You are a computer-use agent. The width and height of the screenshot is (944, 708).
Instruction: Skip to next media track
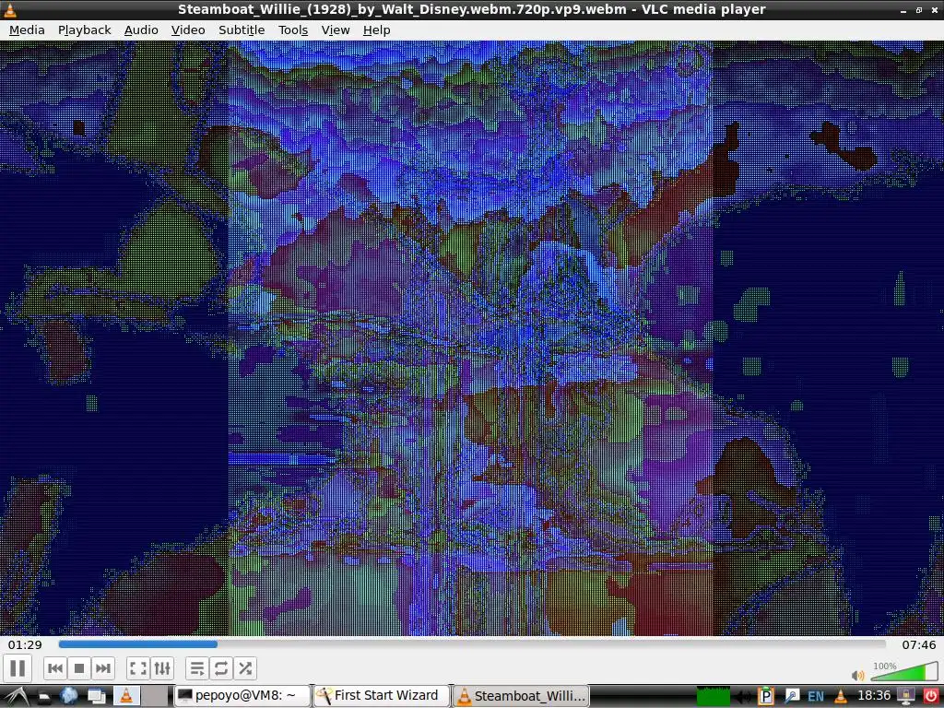(103, 668)
